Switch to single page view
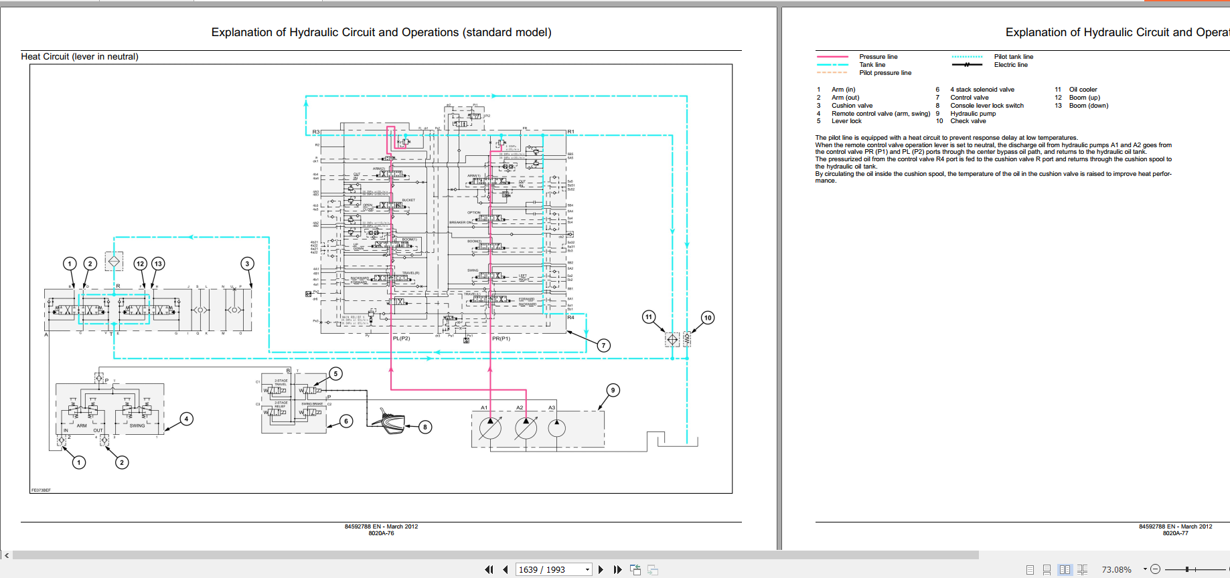This screenshot has width=1230, height=578. [1030, 570]
